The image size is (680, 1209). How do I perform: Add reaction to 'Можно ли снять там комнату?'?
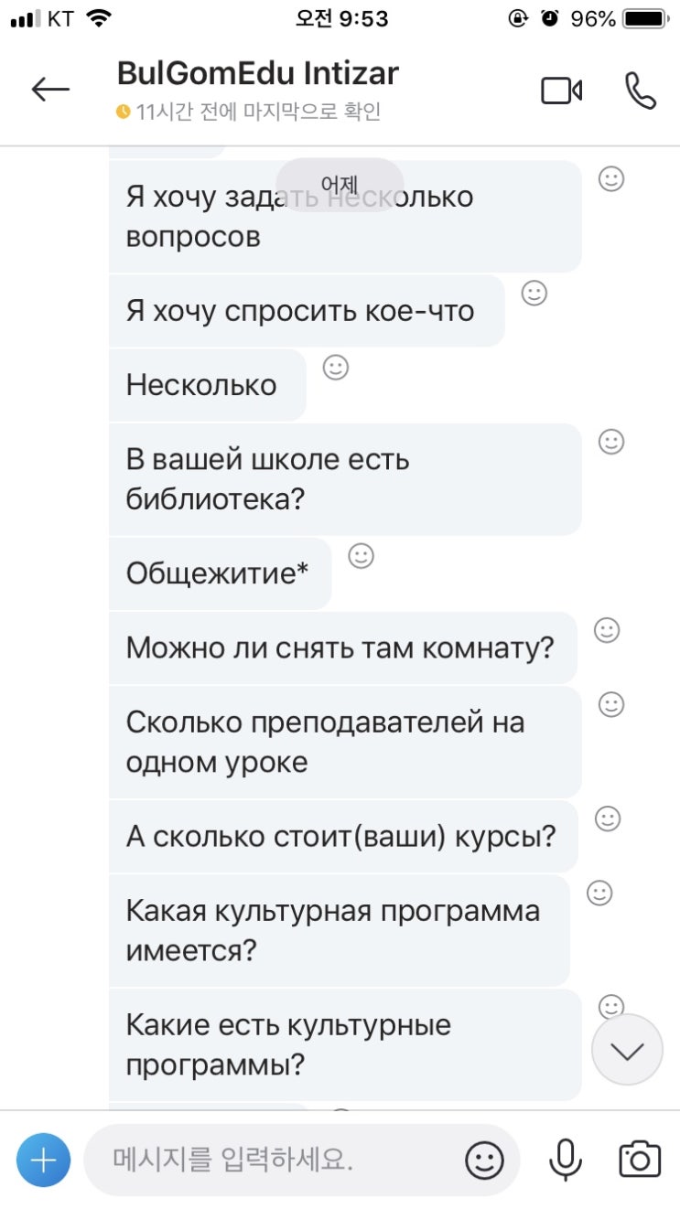(x=607, y=630)
